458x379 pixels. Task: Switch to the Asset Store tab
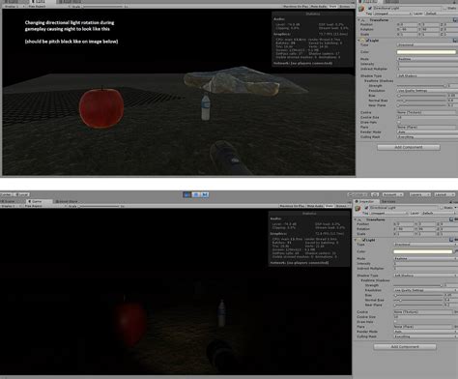pyautogui.click(x=67, y=201)
